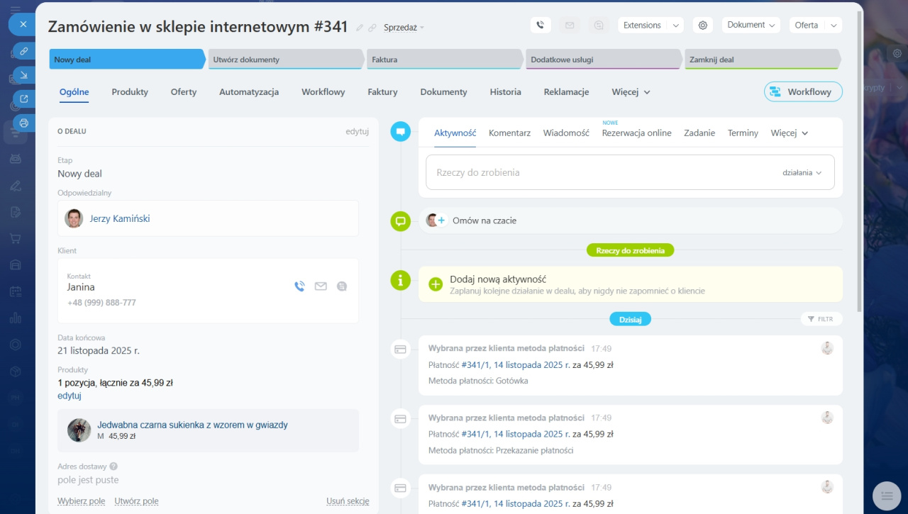Image resolution: width=908 pixels, height=514 pixels.
Task: Send email to Janina via envelope icon
Action: [x=321, y=286]
